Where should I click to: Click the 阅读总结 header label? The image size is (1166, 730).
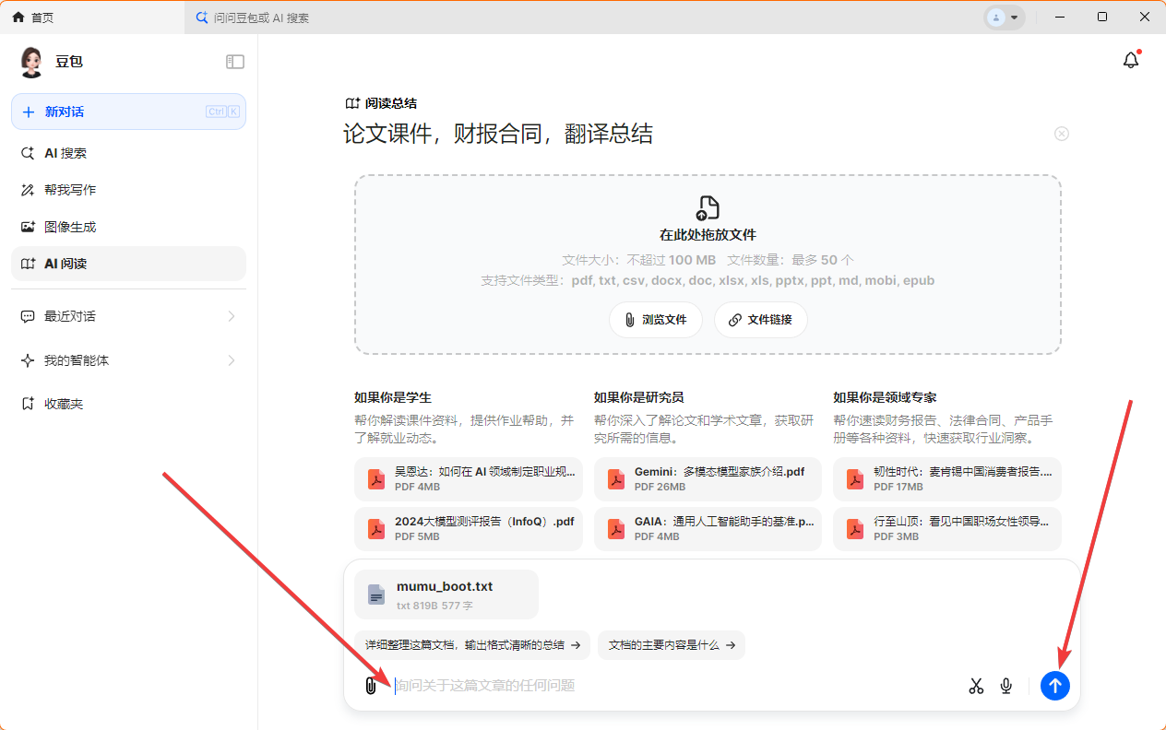point(381,103)
